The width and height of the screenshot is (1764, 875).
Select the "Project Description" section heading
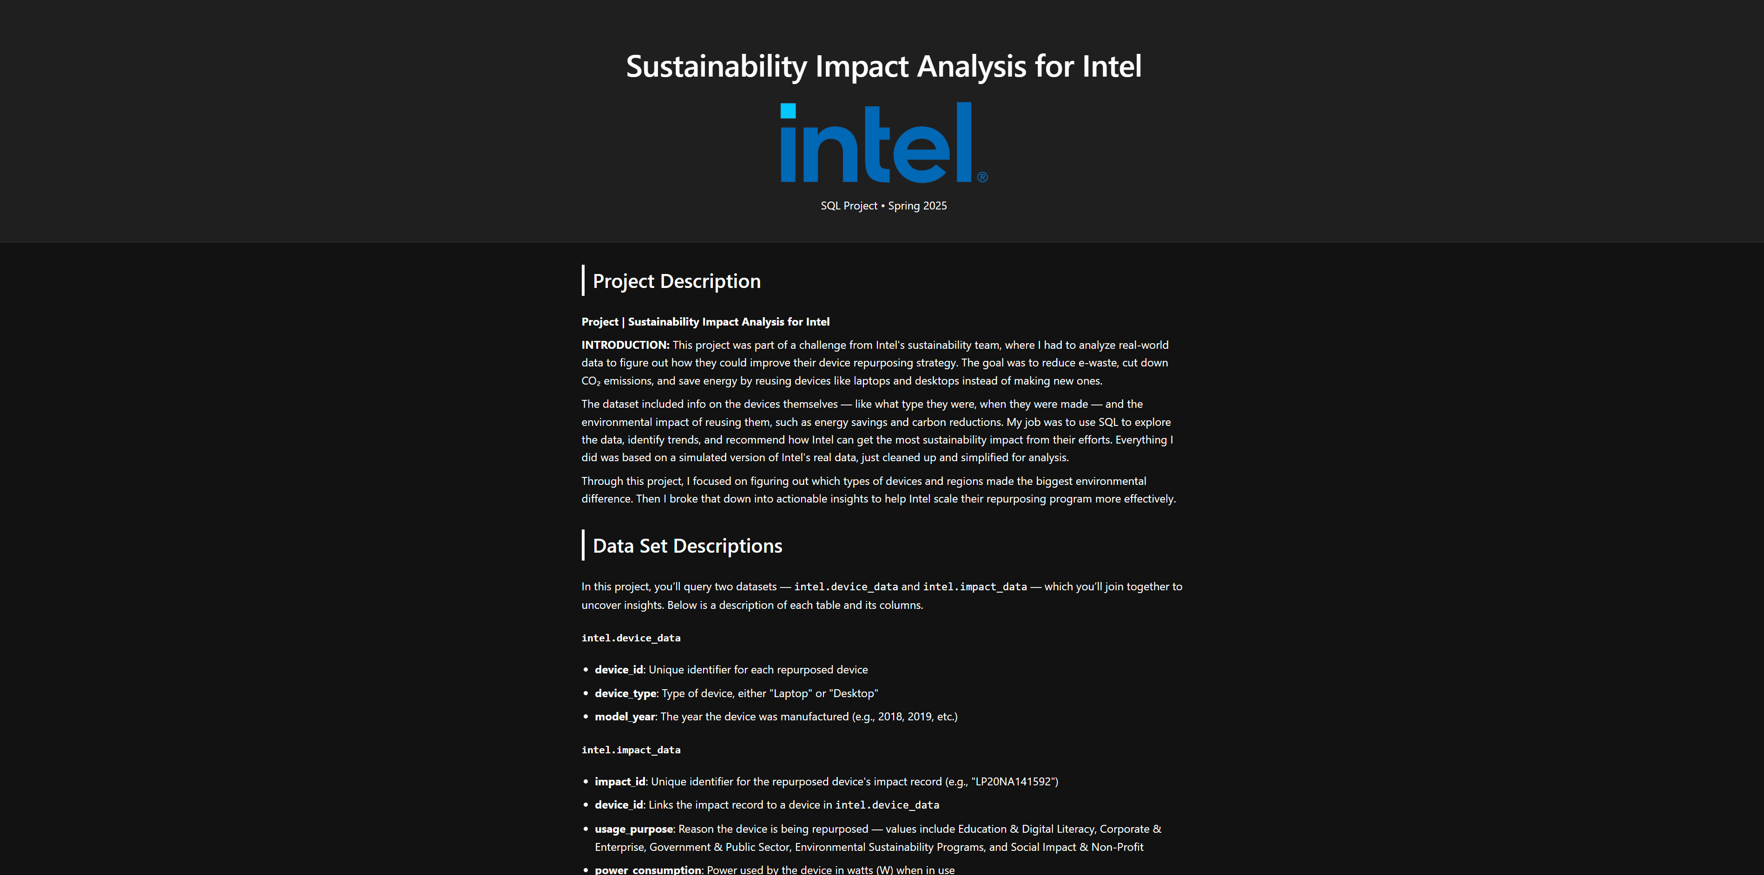[x=676, y=281]
